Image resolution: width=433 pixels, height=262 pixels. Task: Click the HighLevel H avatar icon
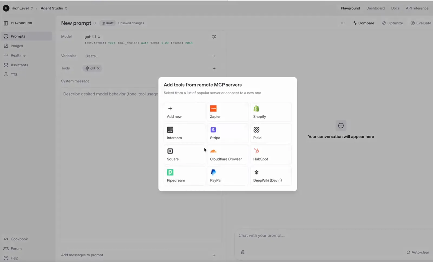click(x=6, y=8)
